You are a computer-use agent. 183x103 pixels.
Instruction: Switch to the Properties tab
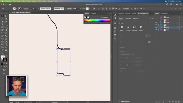click(121, 14)
